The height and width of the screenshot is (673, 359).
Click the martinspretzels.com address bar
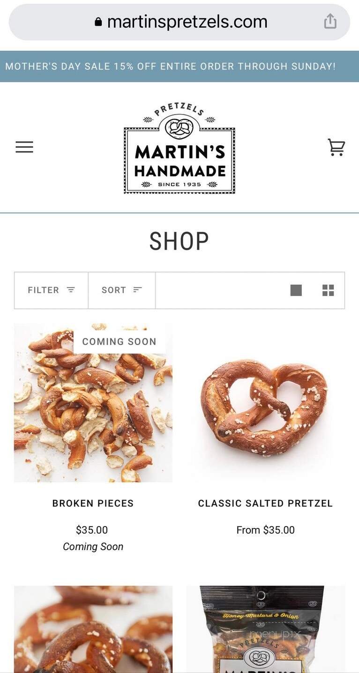[x=179, y=22]
